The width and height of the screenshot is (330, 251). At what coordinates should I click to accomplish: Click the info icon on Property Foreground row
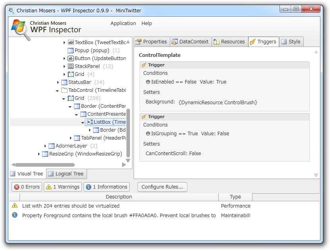(x=15, y=215)
